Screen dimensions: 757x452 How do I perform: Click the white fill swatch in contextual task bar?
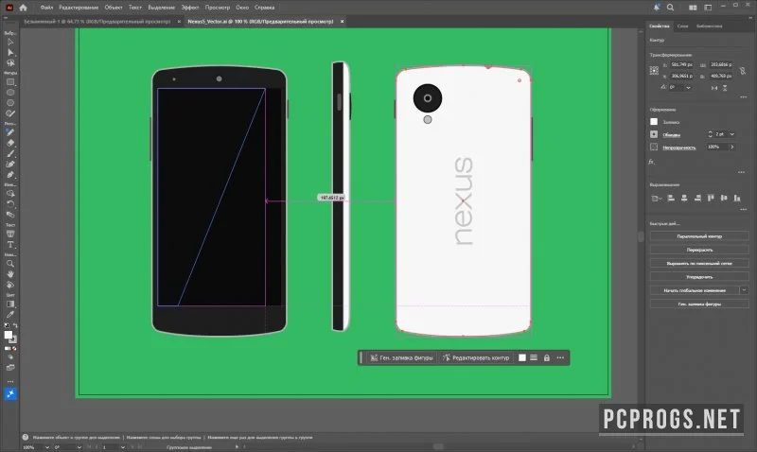(522, 358)
